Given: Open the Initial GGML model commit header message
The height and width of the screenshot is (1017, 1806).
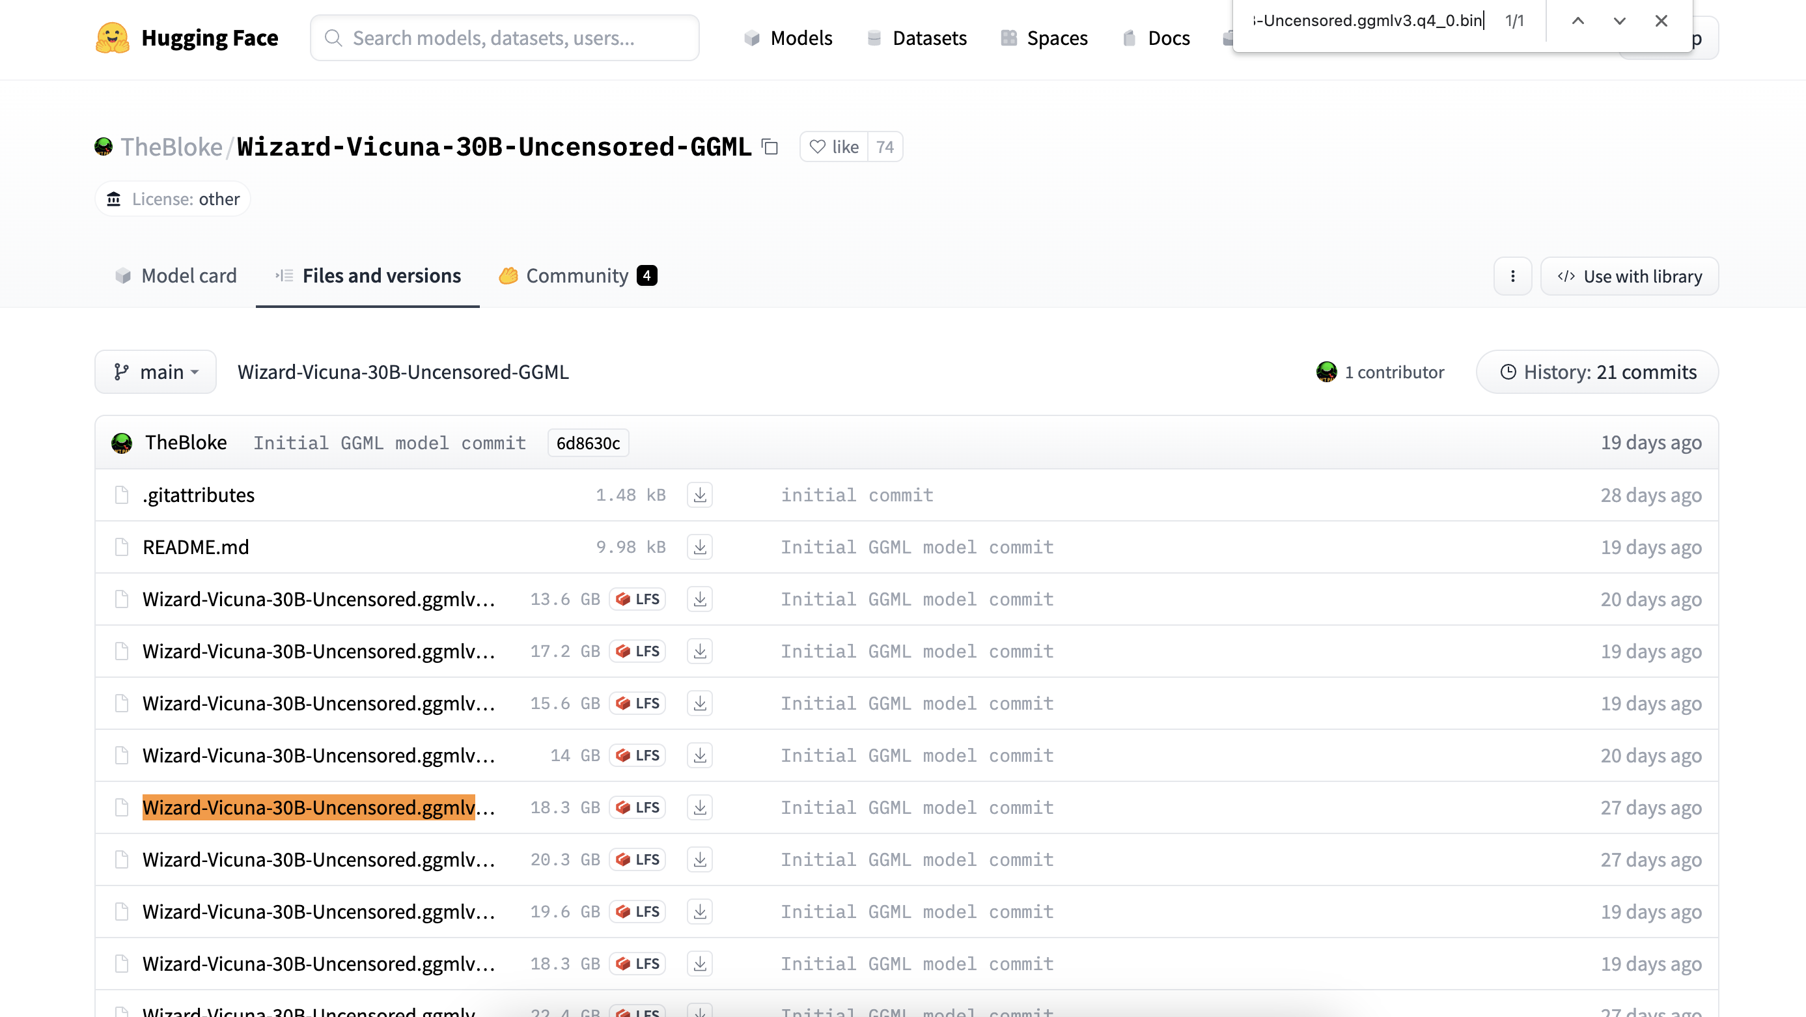Looking at the screenshot, I should 390,443.
